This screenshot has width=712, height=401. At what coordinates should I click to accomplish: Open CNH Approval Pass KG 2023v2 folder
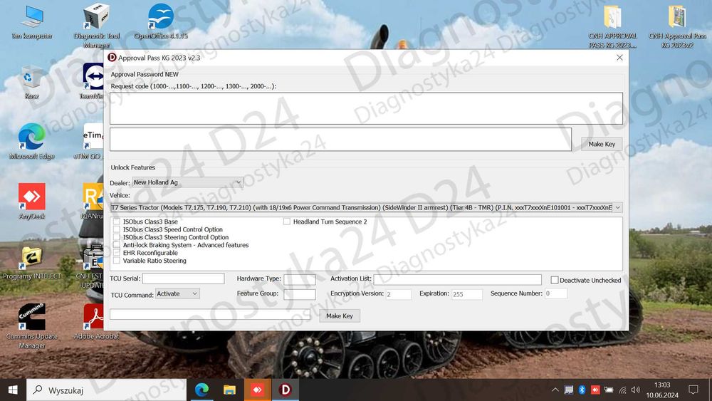[677, 26]
